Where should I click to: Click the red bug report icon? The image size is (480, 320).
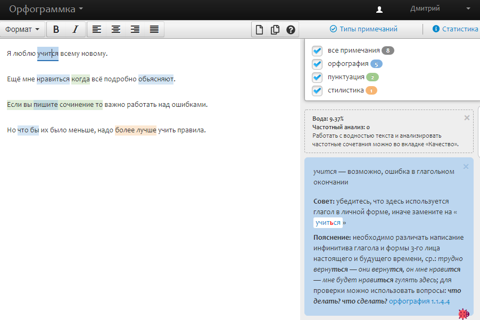(x=464, y=314)
